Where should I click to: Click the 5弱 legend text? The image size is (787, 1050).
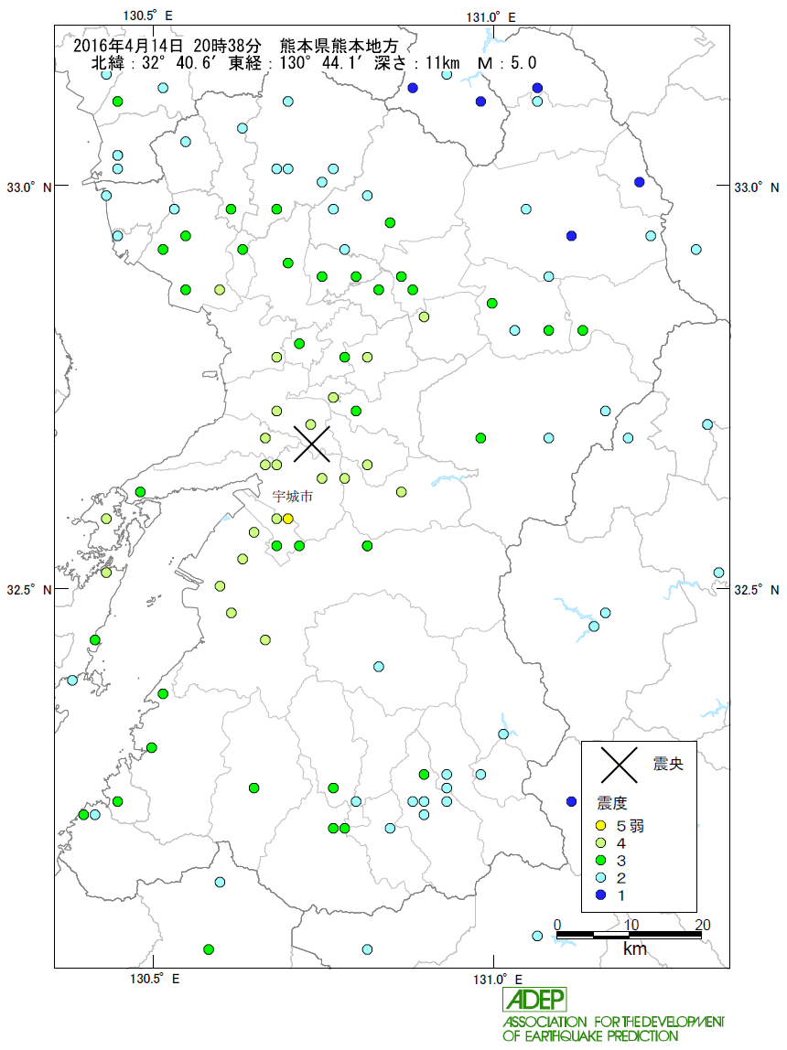(631, 826)
